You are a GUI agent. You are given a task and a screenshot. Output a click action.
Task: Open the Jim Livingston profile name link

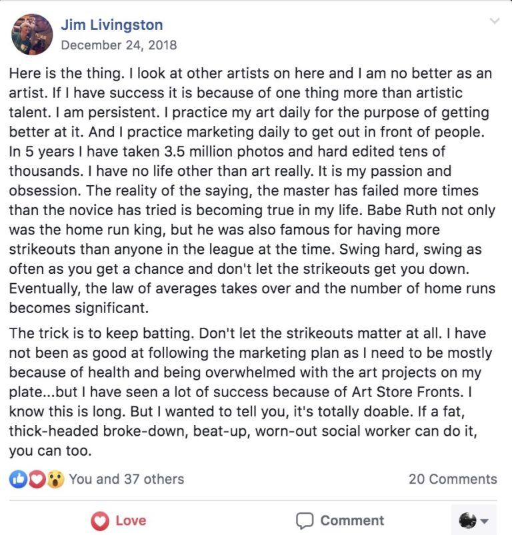click(112, 25)
